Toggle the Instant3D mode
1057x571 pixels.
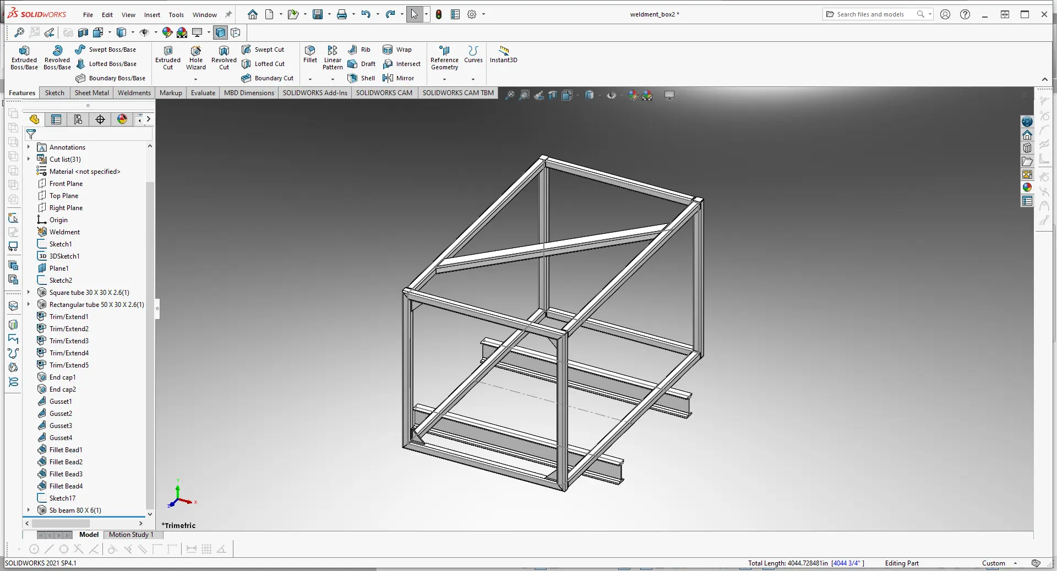pos(503,54)
